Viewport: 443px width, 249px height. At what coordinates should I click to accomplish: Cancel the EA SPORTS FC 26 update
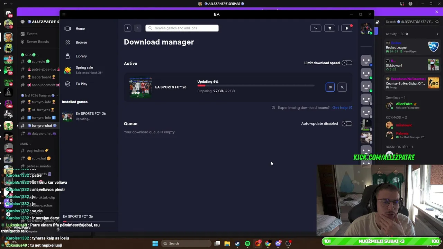tap(342, 87)
